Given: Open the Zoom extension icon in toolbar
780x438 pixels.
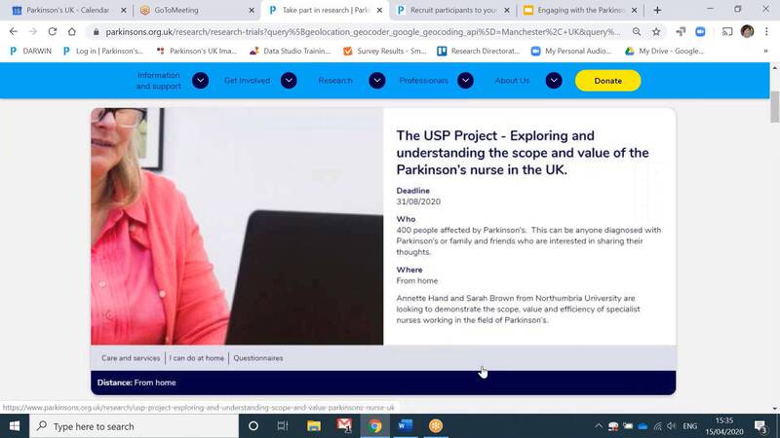Looking at the screenshot, I should click(700, 32).
